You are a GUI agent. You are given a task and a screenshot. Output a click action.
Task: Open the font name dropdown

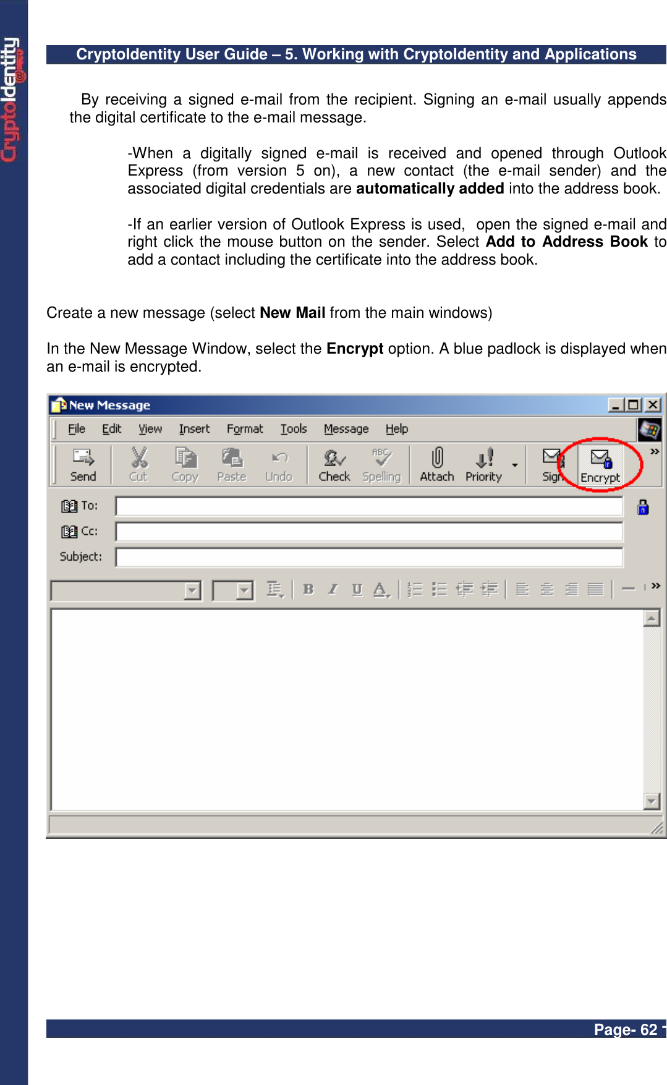point(192,590)
